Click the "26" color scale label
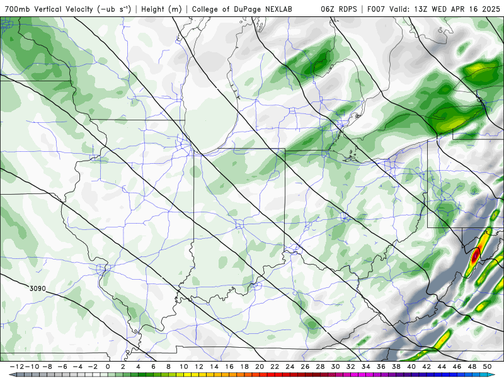The width and height of the screenshot is (504, 378). pos(305,367)
